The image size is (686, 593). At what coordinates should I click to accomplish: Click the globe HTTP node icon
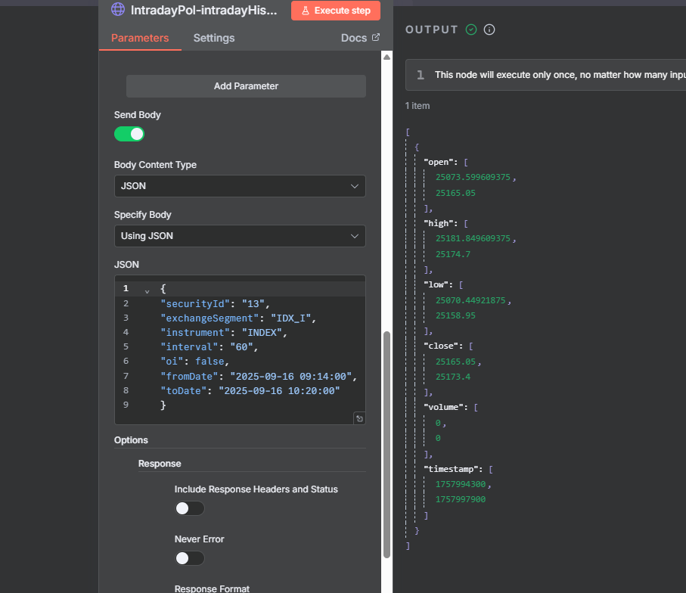click(x=117, y=10)
